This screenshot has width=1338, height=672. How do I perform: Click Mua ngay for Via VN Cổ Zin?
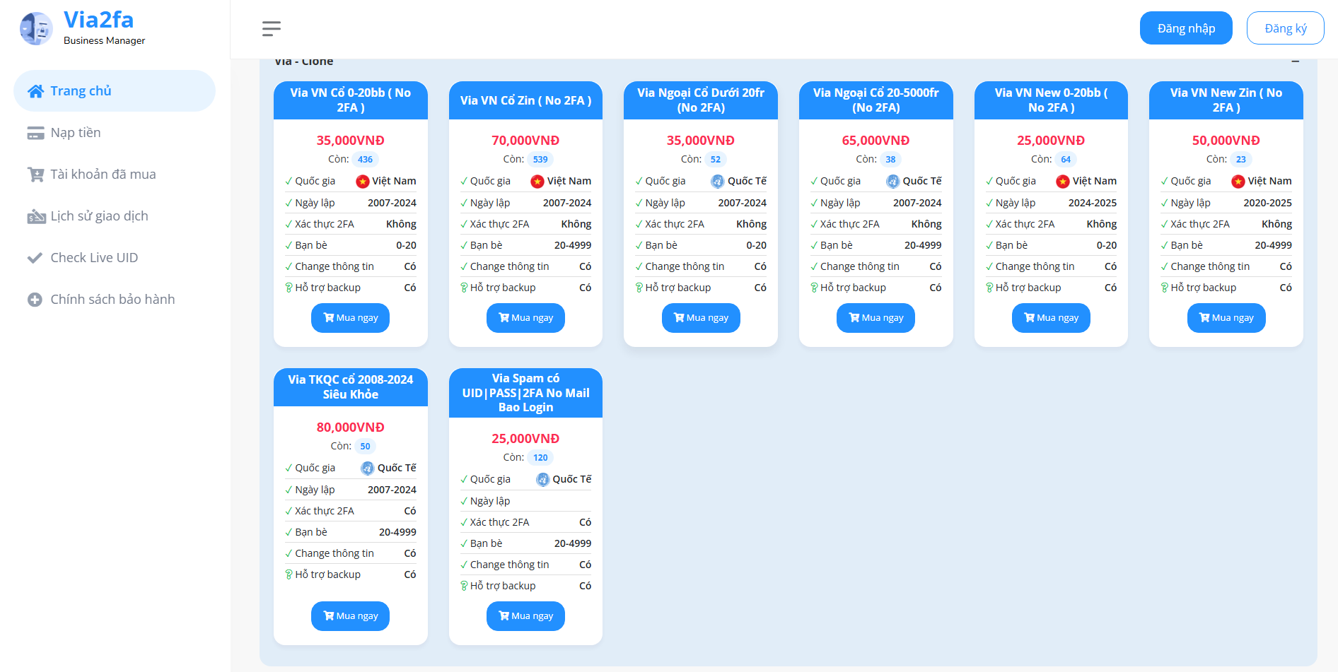tap(525, 318)
